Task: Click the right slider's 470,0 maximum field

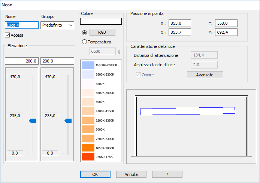Action: (50, 77)
